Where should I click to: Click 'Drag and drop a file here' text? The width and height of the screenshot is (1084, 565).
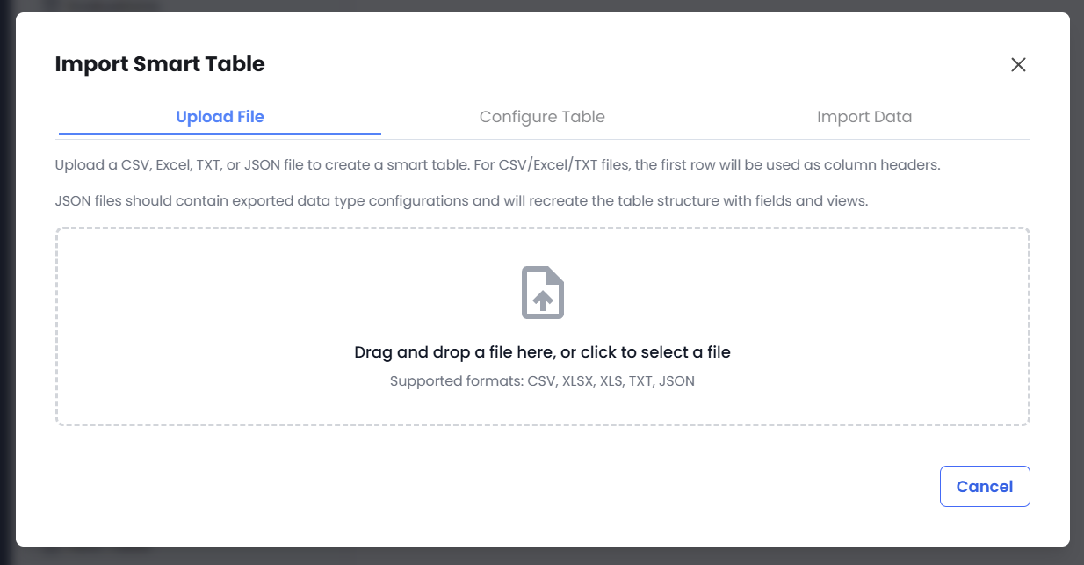(543, 351)
